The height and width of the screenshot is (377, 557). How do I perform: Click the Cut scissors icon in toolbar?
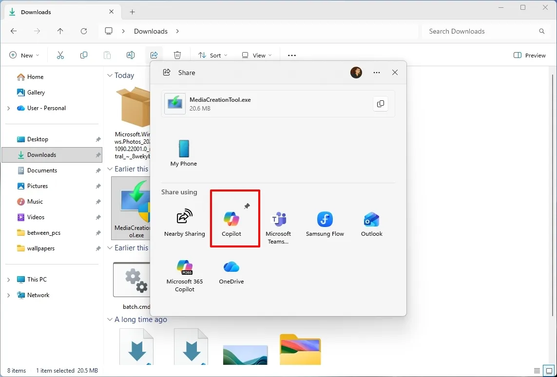tap(60, 56)
